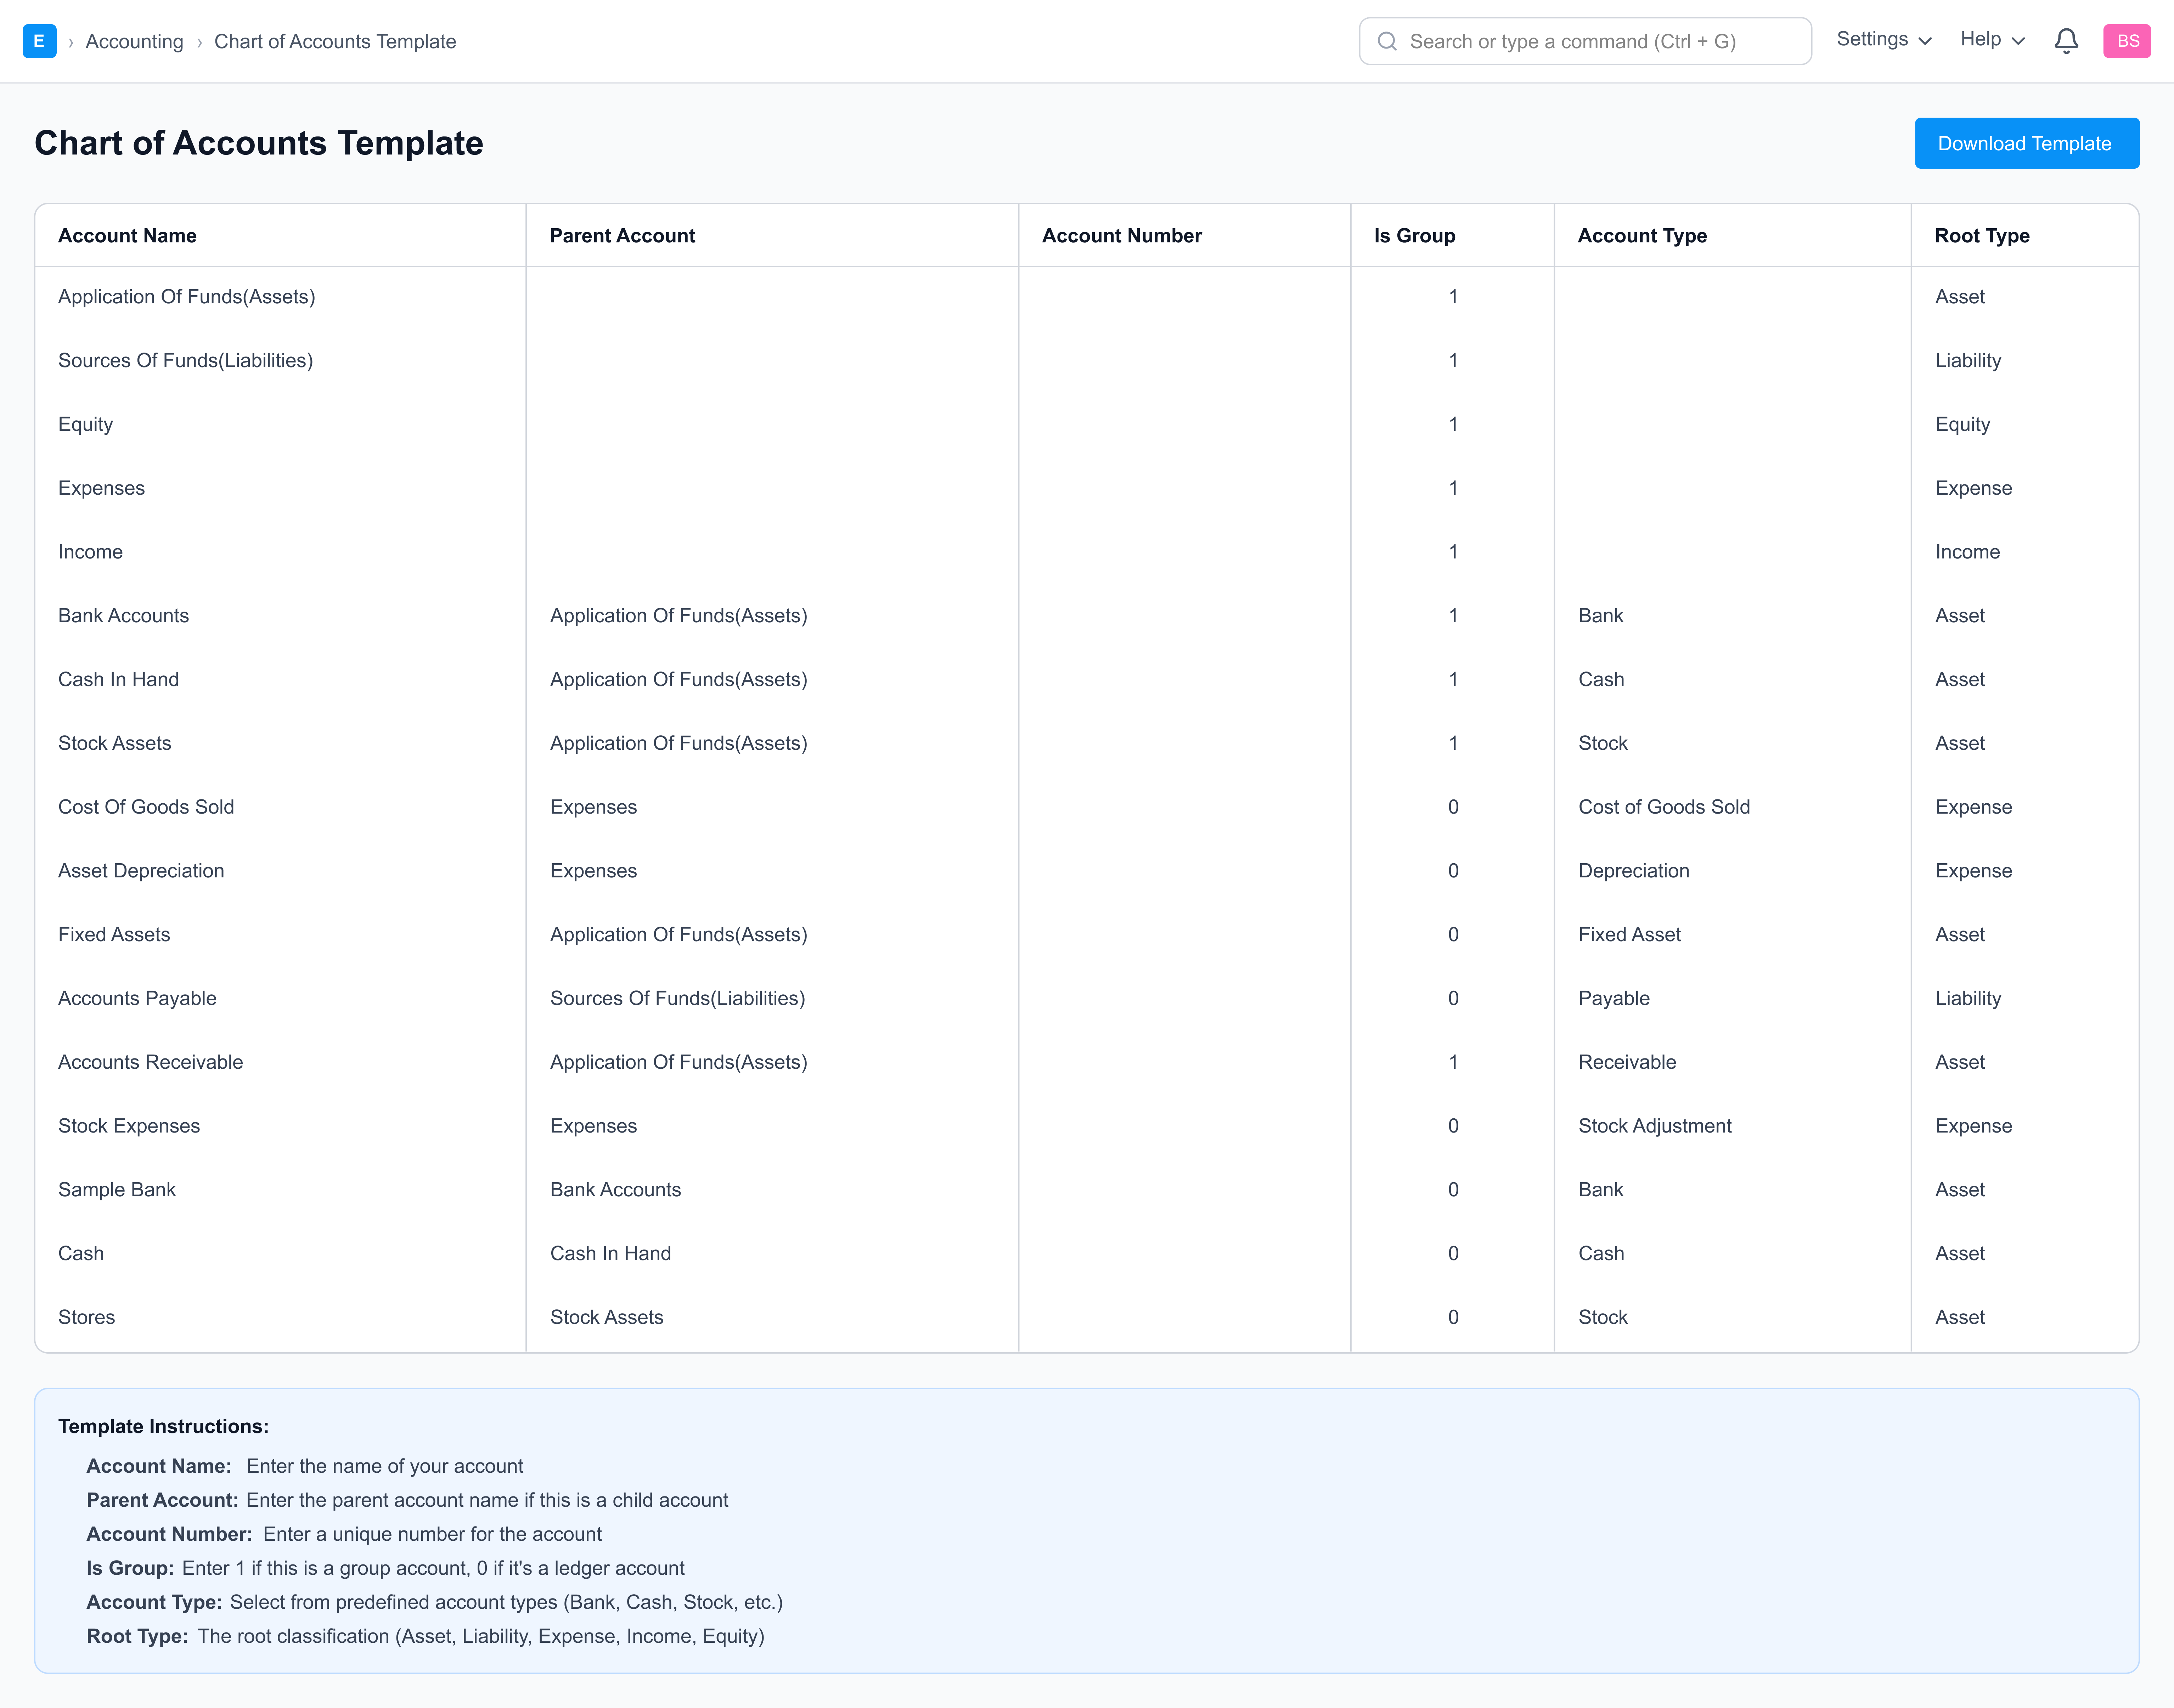Screen dimensions: 2174x1708
Task: Select the Fixed Assets account name
Action: (114, 935)
